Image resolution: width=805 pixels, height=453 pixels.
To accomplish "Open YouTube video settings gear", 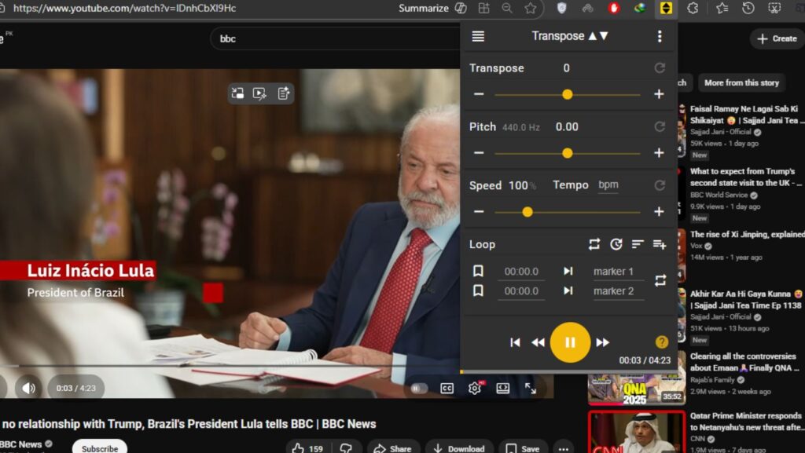I will pos(475,388).
